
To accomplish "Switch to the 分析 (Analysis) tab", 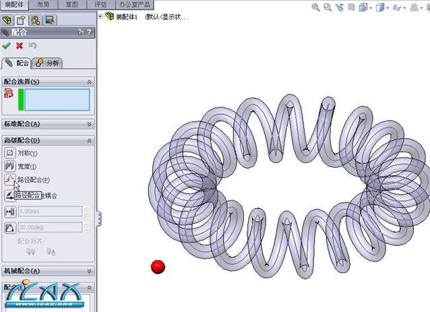I will point(48,63).
